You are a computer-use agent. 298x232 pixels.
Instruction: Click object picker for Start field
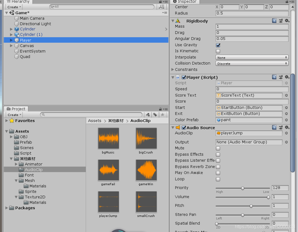(x=286, y=108)
